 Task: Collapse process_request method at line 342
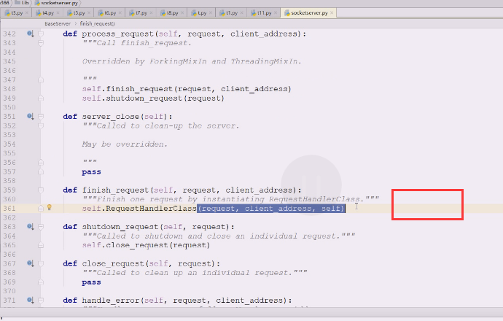coord(41,34)
